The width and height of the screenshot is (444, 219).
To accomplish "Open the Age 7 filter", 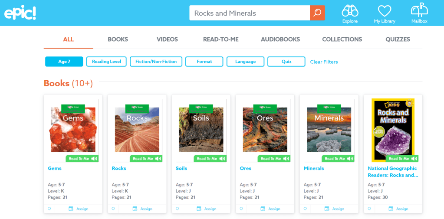I will (x=64, y=62).
